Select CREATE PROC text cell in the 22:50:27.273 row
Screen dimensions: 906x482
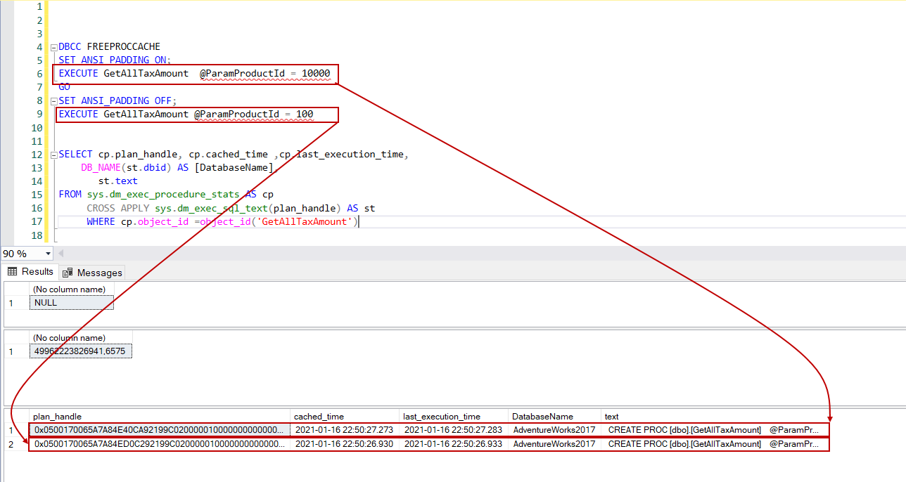[716, 430]
